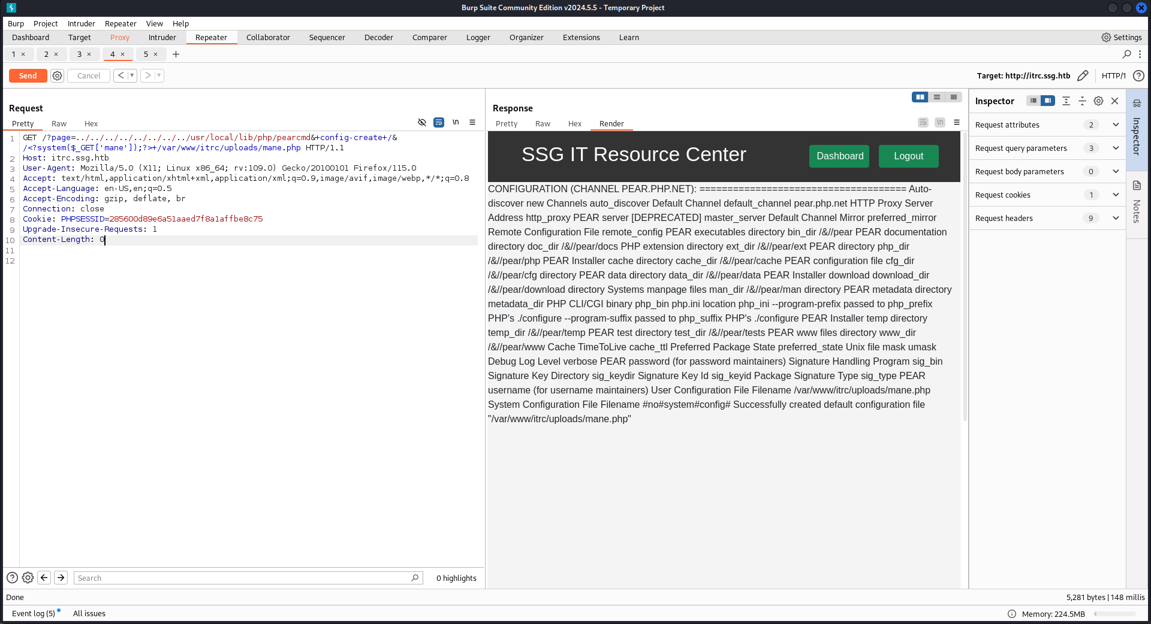This screenshot has width=1151, height=624.
Task: Open Burp Settings gear
Action: [1106, 37]
